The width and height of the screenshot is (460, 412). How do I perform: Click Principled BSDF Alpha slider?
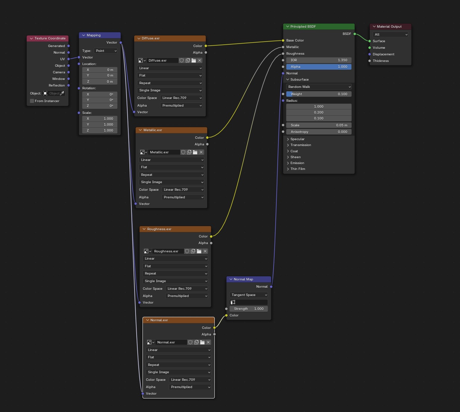(319, 67)
